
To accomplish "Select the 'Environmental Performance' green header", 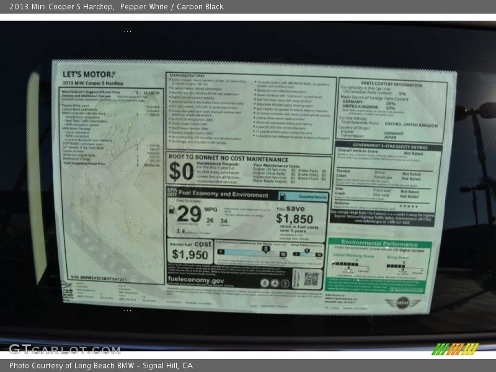I will [379, 244].
